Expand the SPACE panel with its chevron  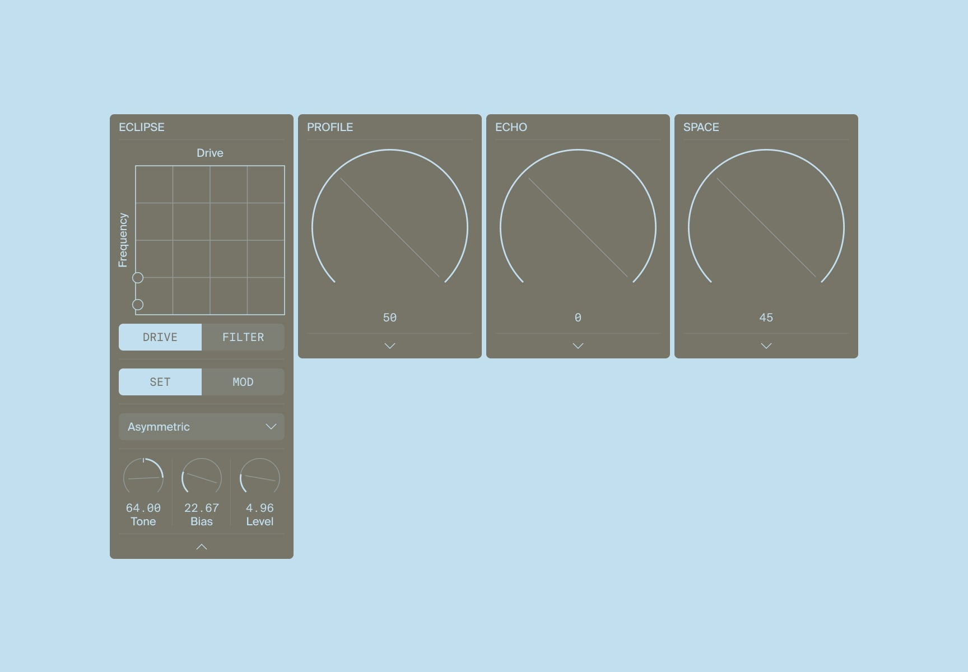tap(766, 346)
